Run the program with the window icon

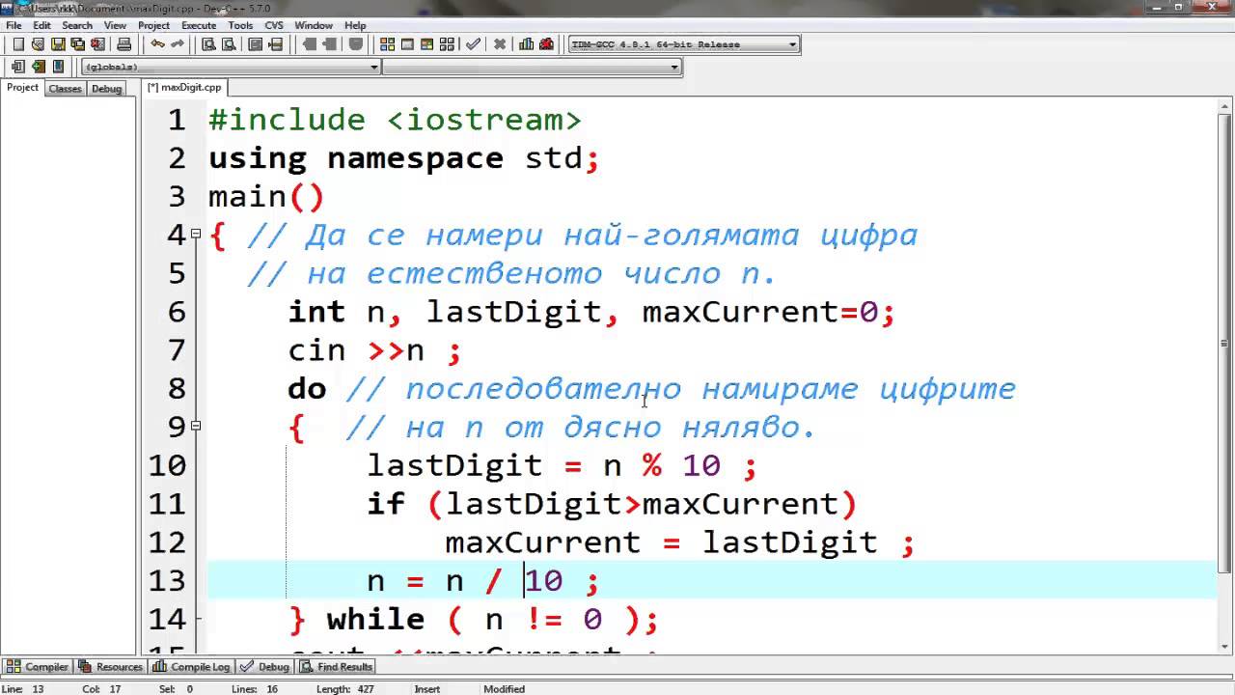point(407,44)
